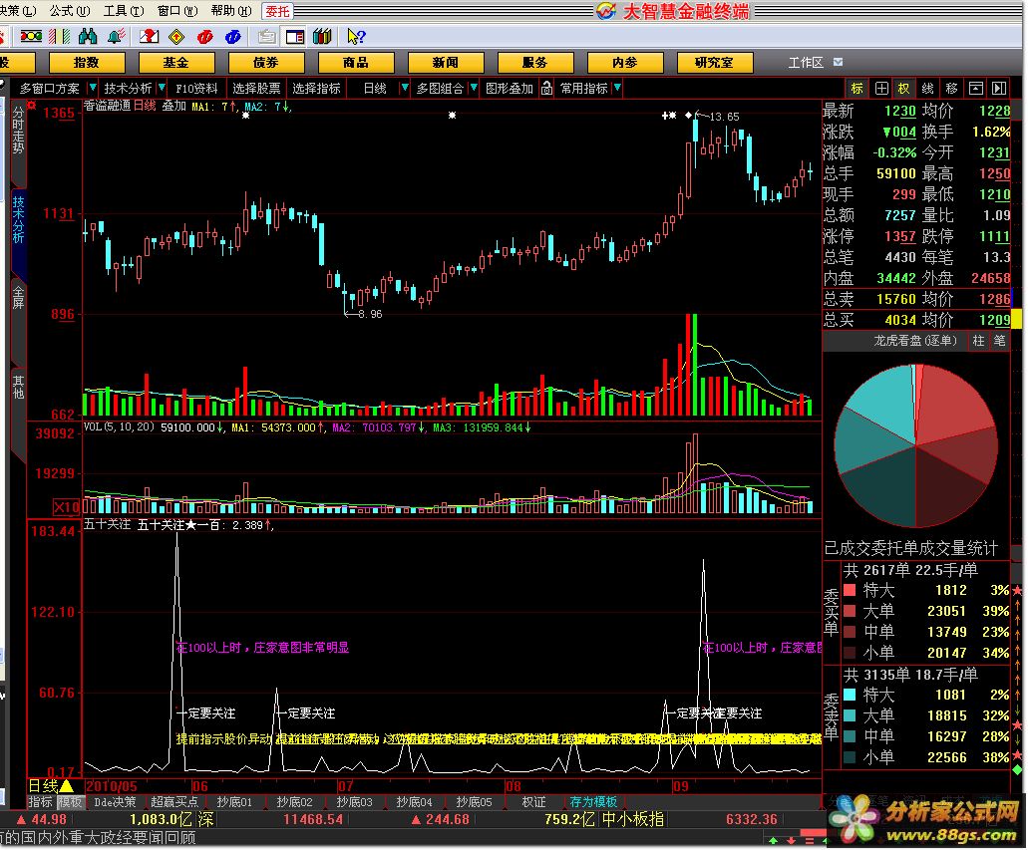Open the binoculars search tool
1028x850 pixels.
(87, 37)
